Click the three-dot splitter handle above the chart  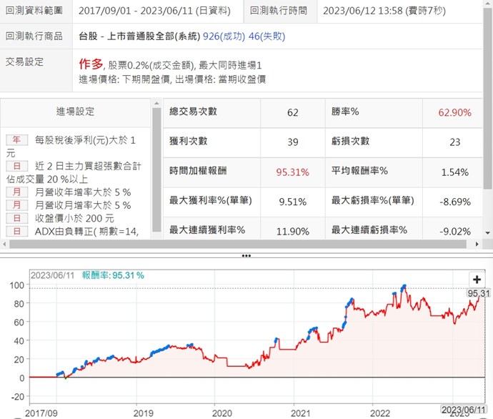246,255
